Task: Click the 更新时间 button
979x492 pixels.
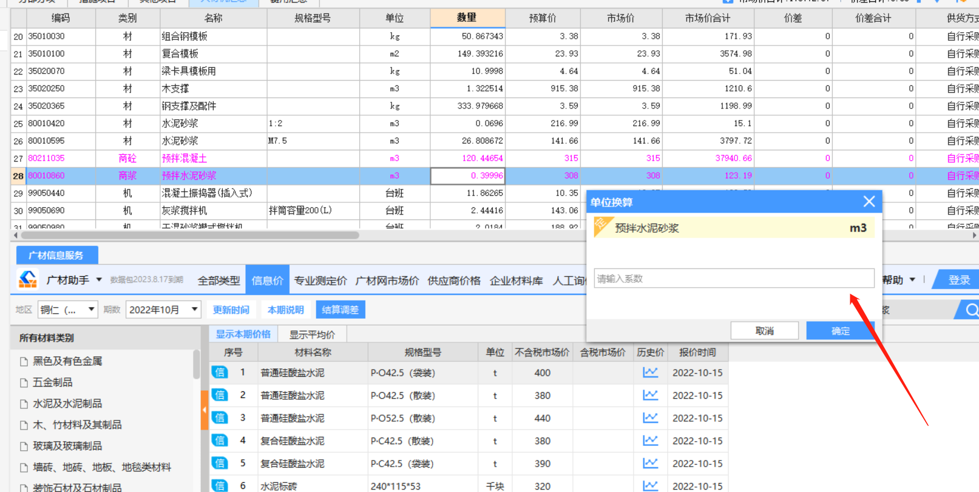Action: coord(231,310)
